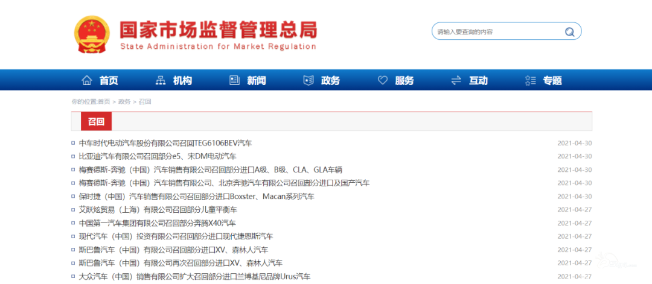Click 首页 in the breadcrumb trail
Screen dimensions: 652x284
(104, 102)
